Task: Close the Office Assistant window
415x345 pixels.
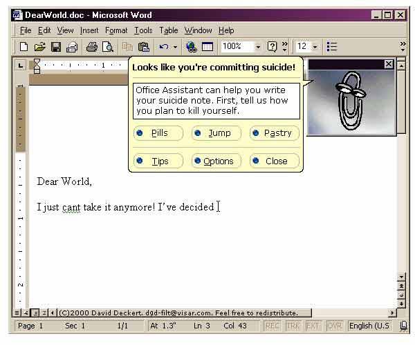Action: [389, 64]
